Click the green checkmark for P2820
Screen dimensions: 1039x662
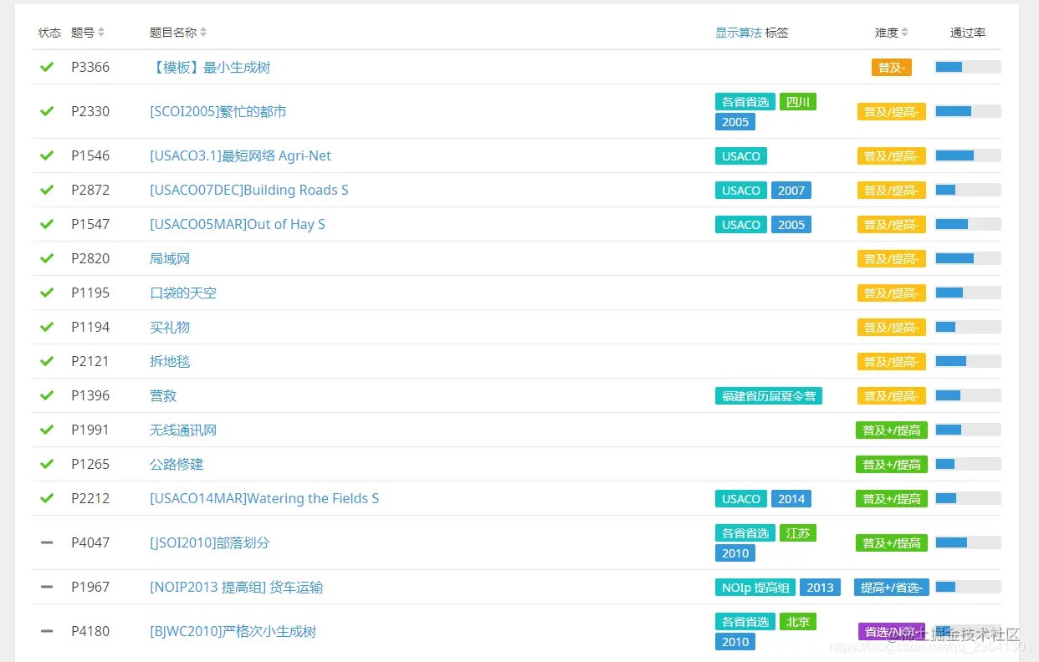point(47,258)
